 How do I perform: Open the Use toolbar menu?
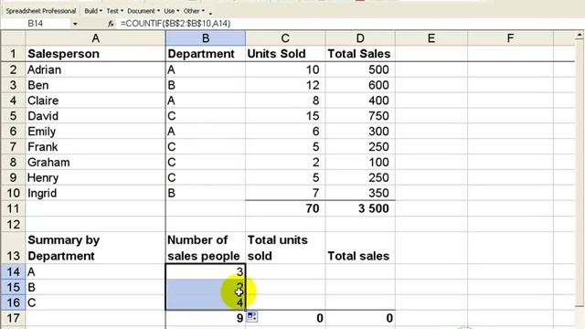click(x=172, y=11)
